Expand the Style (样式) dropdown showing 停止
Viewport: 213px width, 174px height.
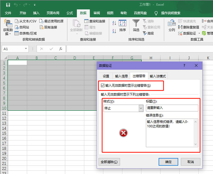click(x=141, y=108)
